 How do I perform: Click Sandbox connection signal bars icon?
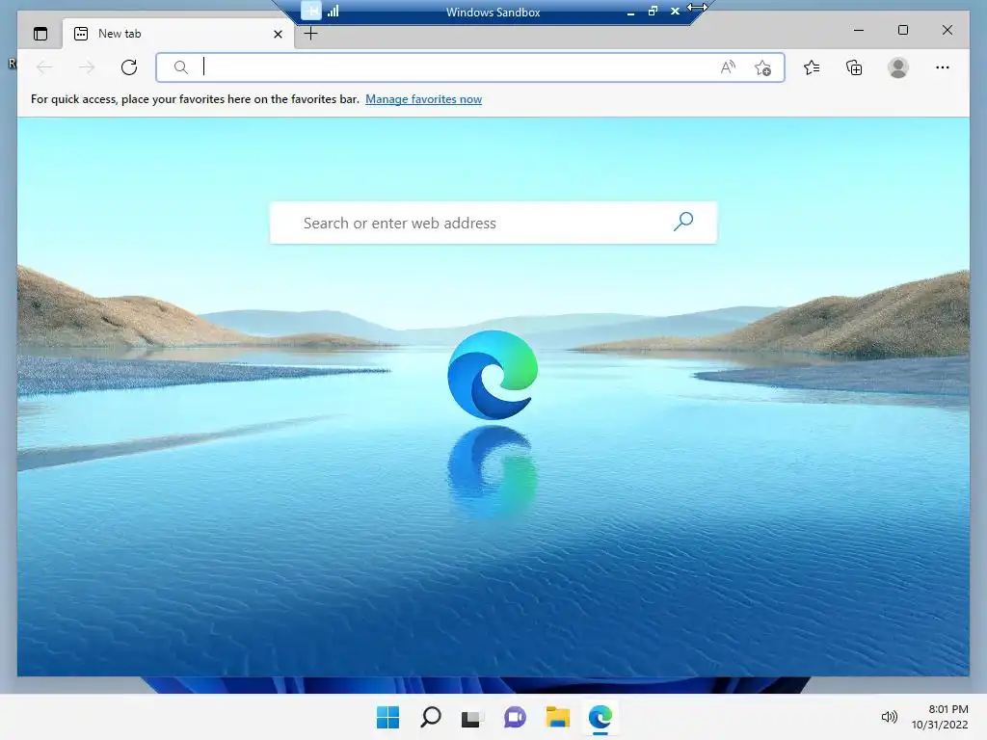coord(333,11)
